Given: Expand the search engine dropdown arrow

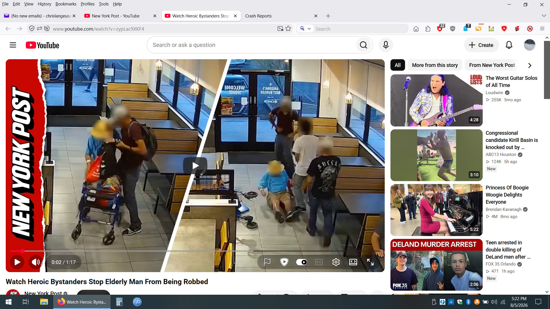Looking at the screenshot, I should (x=309, y=29).
